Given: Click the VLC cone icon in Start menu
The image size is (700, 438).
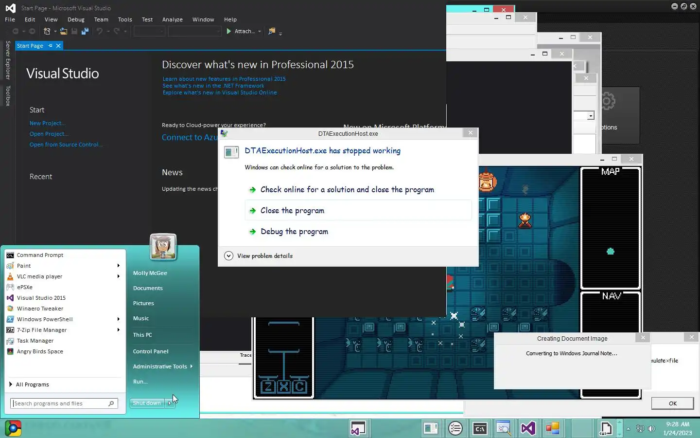Looking at the screenshot, I should (10, 276).
